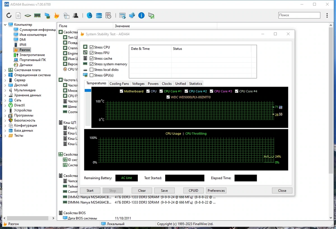Open Preferences in the stability test

(x=216, y=191)
